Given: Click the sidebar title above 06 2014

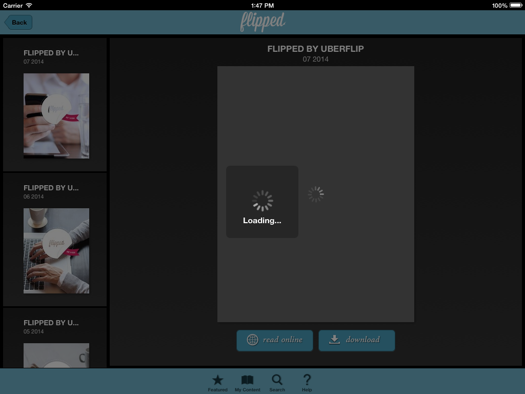Looking at the screenshot, I should point(51,188).
